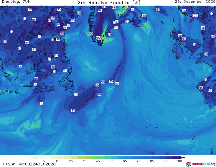
Task: Click the meteopool.org logo
Action: coord(201,164)
